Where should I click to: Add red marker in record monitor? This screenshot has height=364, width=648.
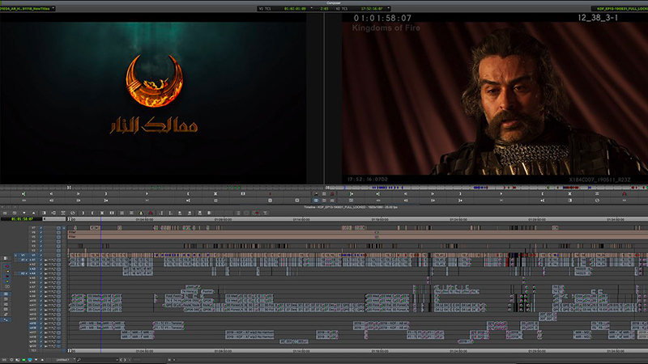tap(624, 193)
